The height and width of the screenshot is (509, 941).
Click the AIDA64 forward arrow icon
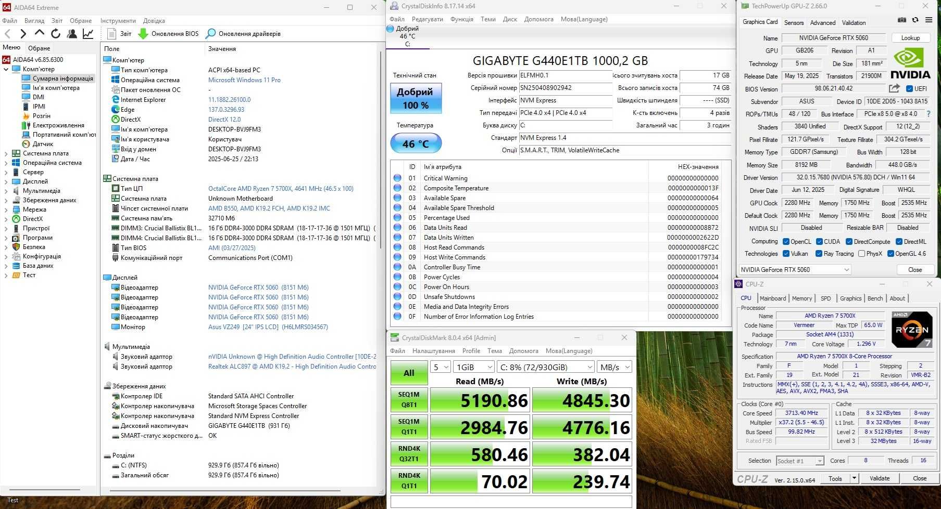pyautogui.click(x=23, y=34)
